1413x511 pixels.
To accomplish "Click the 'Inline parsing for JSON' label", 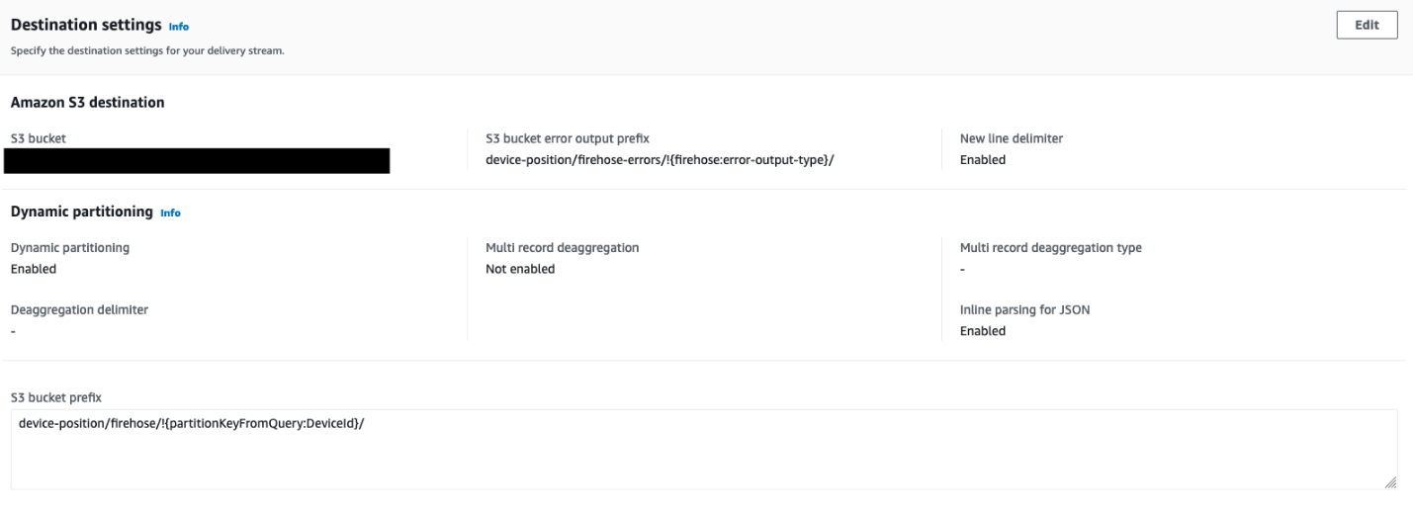I will (1024, 309).
